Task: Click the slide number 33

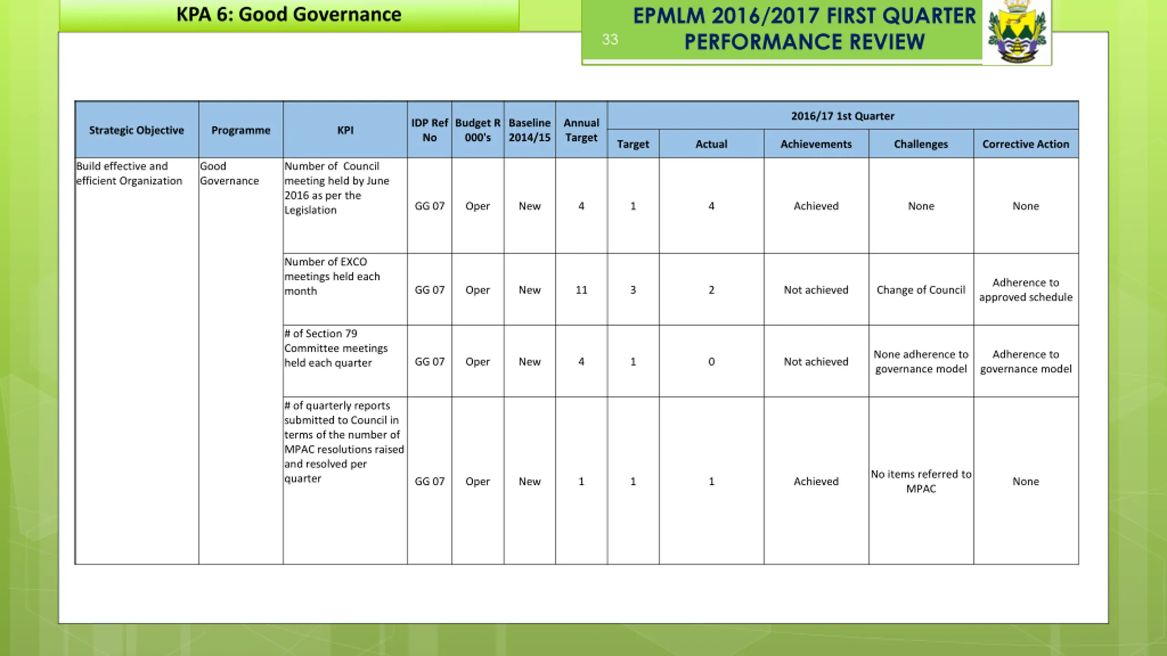Action: point(609,40)
